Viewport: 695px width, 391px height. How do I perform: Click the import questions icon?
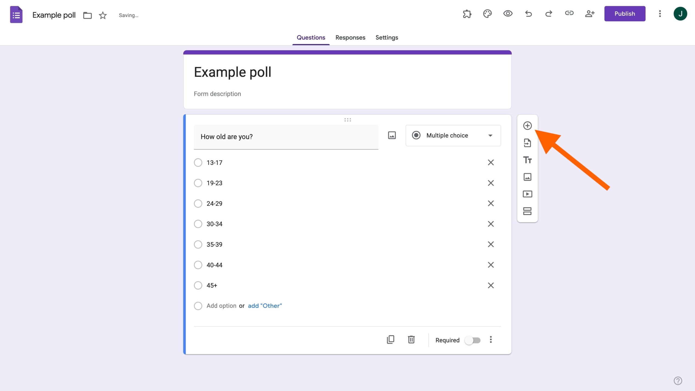coord(527,143)
